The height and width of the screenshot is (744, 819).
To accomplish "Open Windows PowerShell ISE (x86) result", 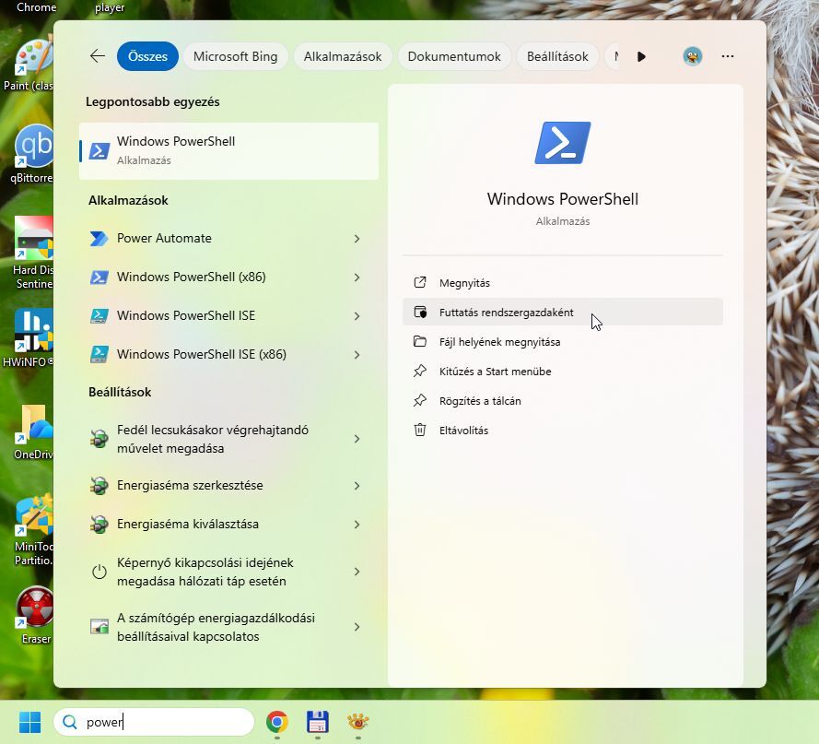I will (228, 355).
